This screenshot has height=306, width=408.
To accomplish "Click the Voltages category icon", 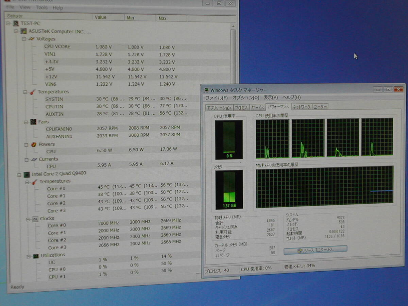I will pos(32,39).
